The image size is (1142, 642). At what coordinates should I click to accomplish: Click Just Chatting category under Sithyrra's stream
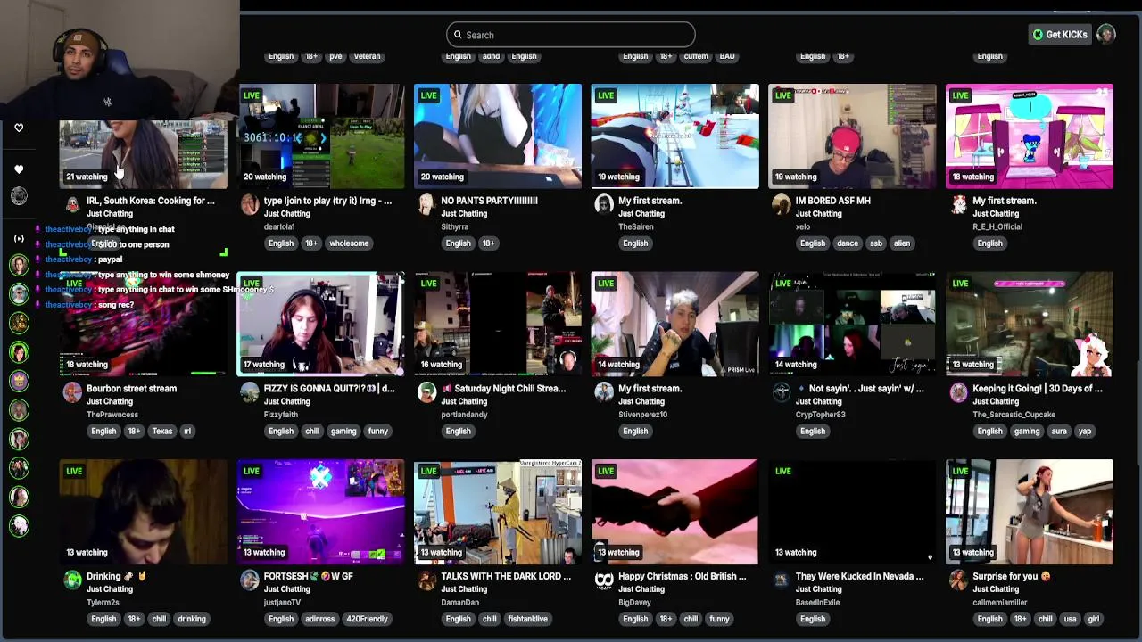pyautogui.click(x=464, y=214)
